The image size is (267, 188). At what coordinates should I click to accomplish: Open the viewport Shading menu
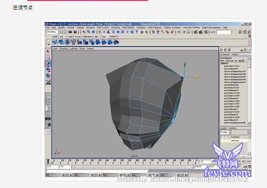pos(64,48)
